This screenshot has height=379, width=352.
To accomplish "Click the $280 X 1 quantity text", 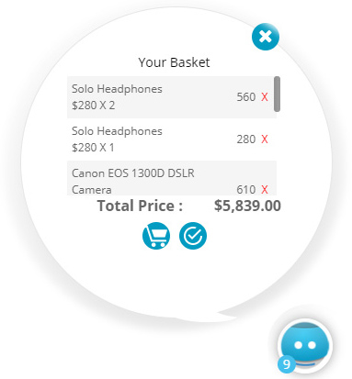I will [x=93, y=148].
